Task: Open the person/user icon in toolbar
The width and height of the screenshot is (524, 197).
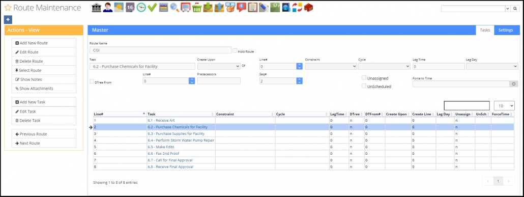Action: [x=108, y=7]
